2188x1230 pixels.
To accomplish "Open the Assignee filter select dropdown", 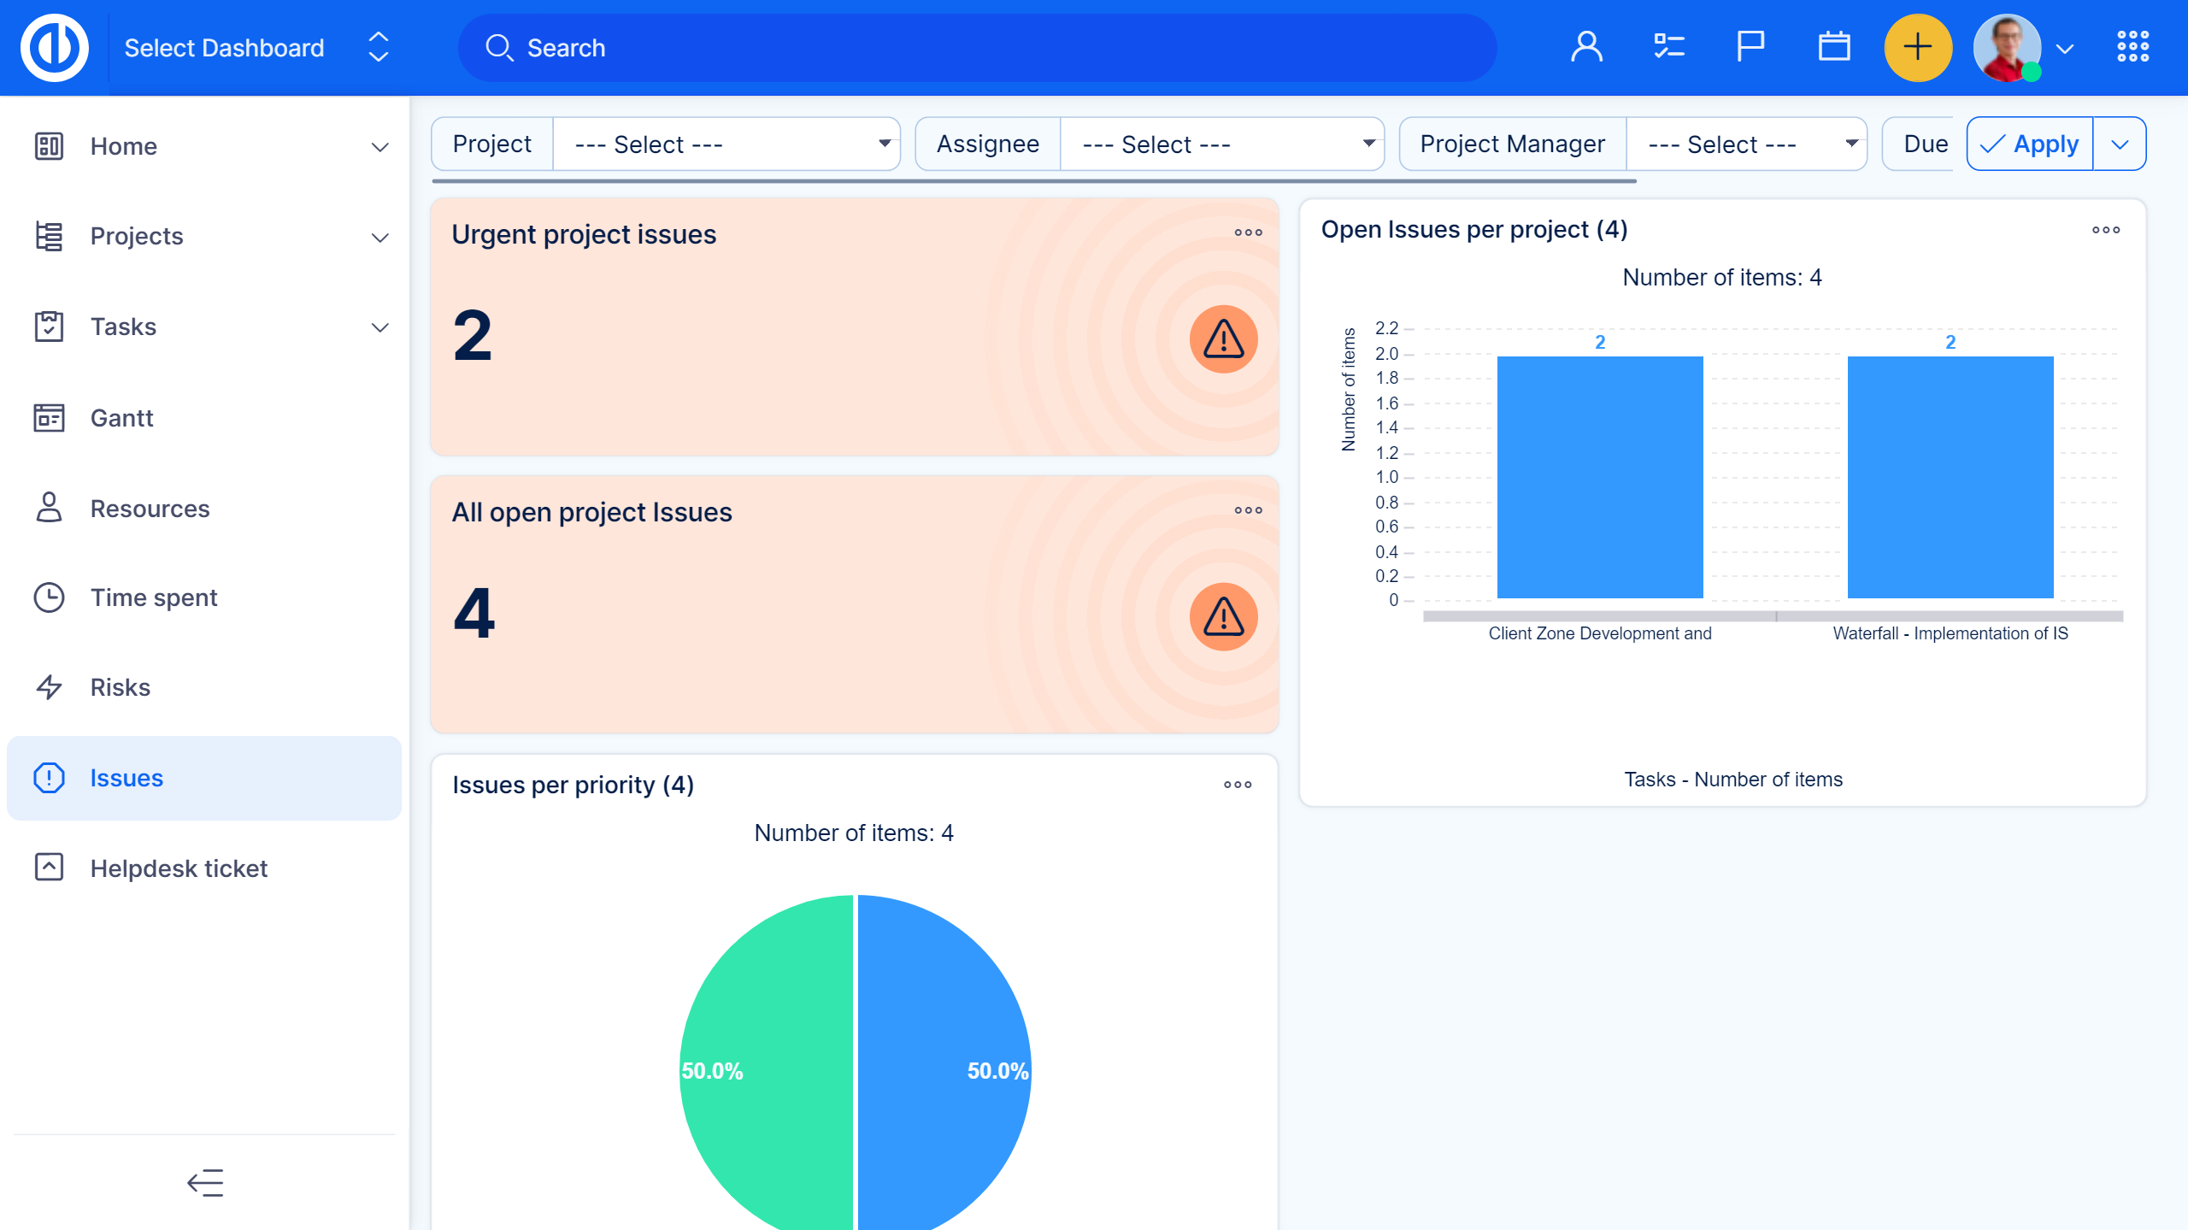I will [x=1222, y=144].
